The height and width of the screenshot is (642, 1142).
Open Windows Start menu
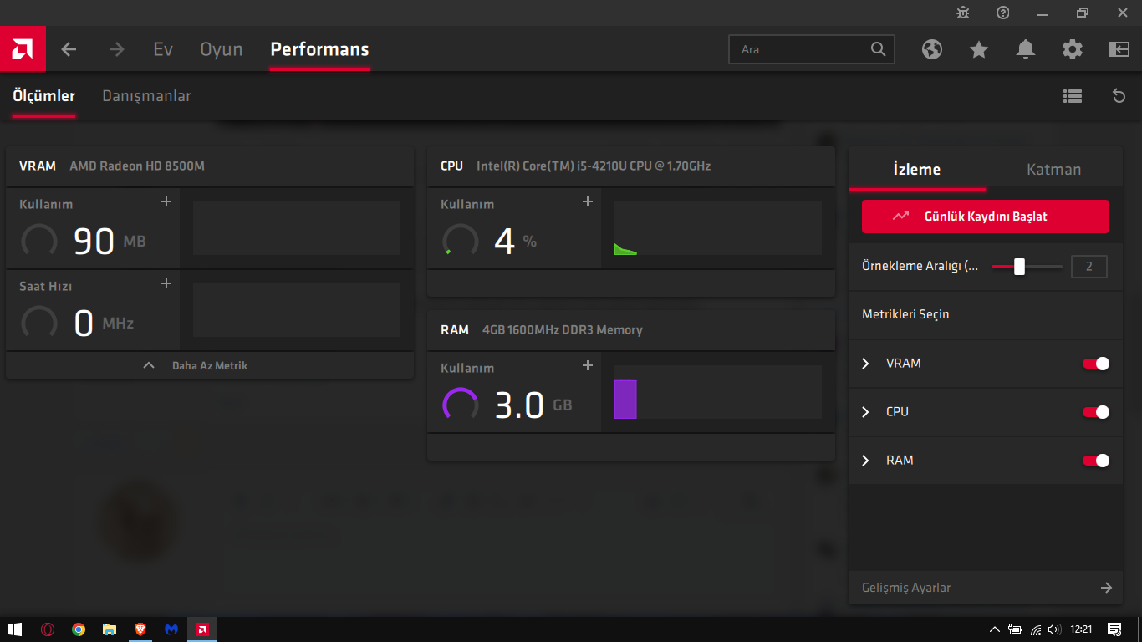[x=15, y=629]
